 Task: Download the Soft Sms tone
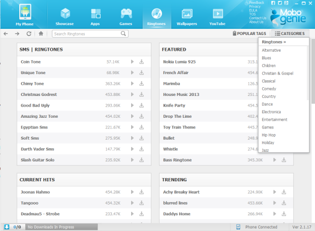pos(142,138)
